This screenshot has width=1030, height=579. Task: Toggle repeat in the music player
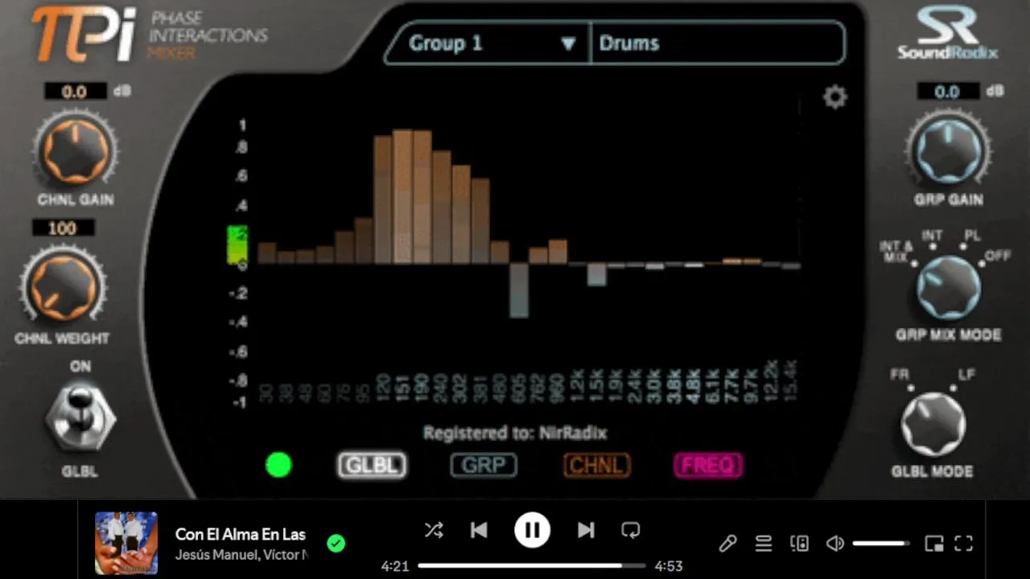click(x=631, y=530)
